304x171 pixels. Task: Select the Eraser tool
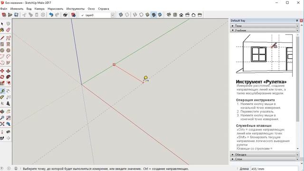coord(8,30)
